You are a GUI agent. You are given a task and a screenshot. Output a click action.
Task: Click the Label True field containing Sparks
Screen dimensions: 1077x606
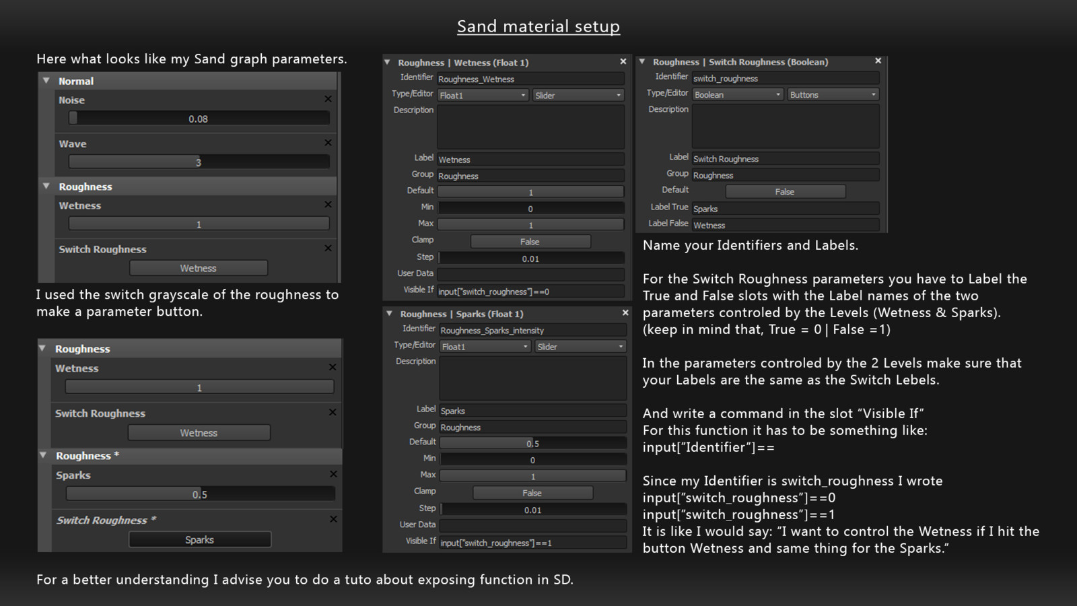(x=786, y=209)
